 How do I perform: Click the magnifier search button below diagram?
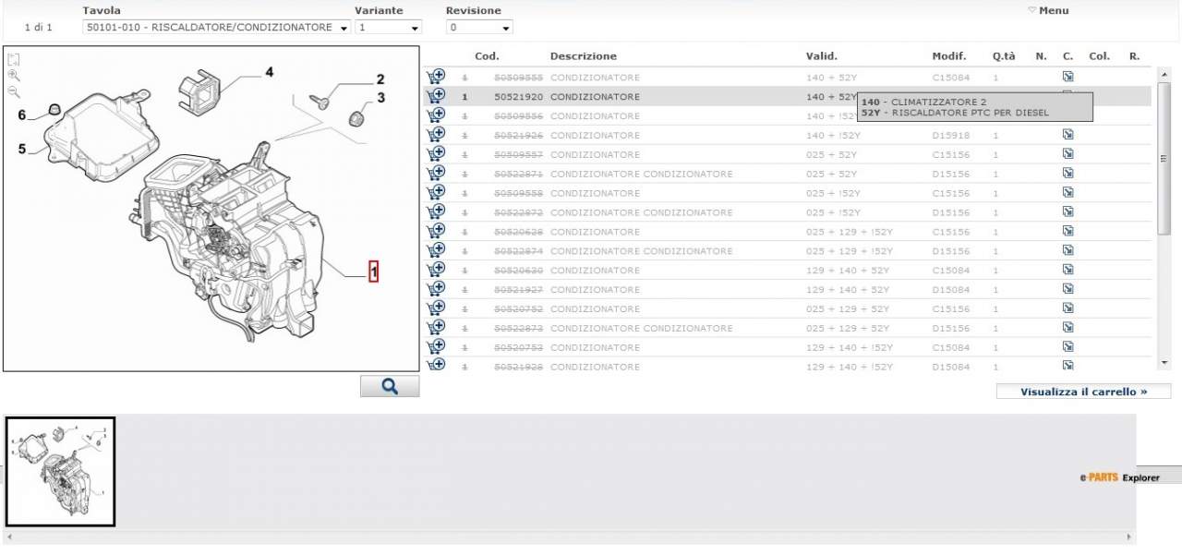pyautogui.click(x=389, y=387)
